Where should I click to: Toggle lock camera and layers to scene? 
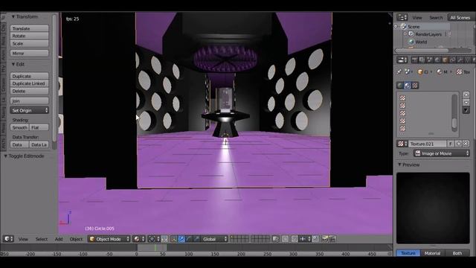click(x=275, y=239)
